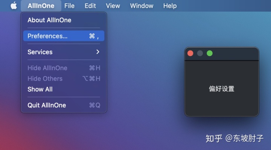This screenshot has width=271, height=150.
Task: Click the green zoom button of preferences window
Action: (210, 53)
